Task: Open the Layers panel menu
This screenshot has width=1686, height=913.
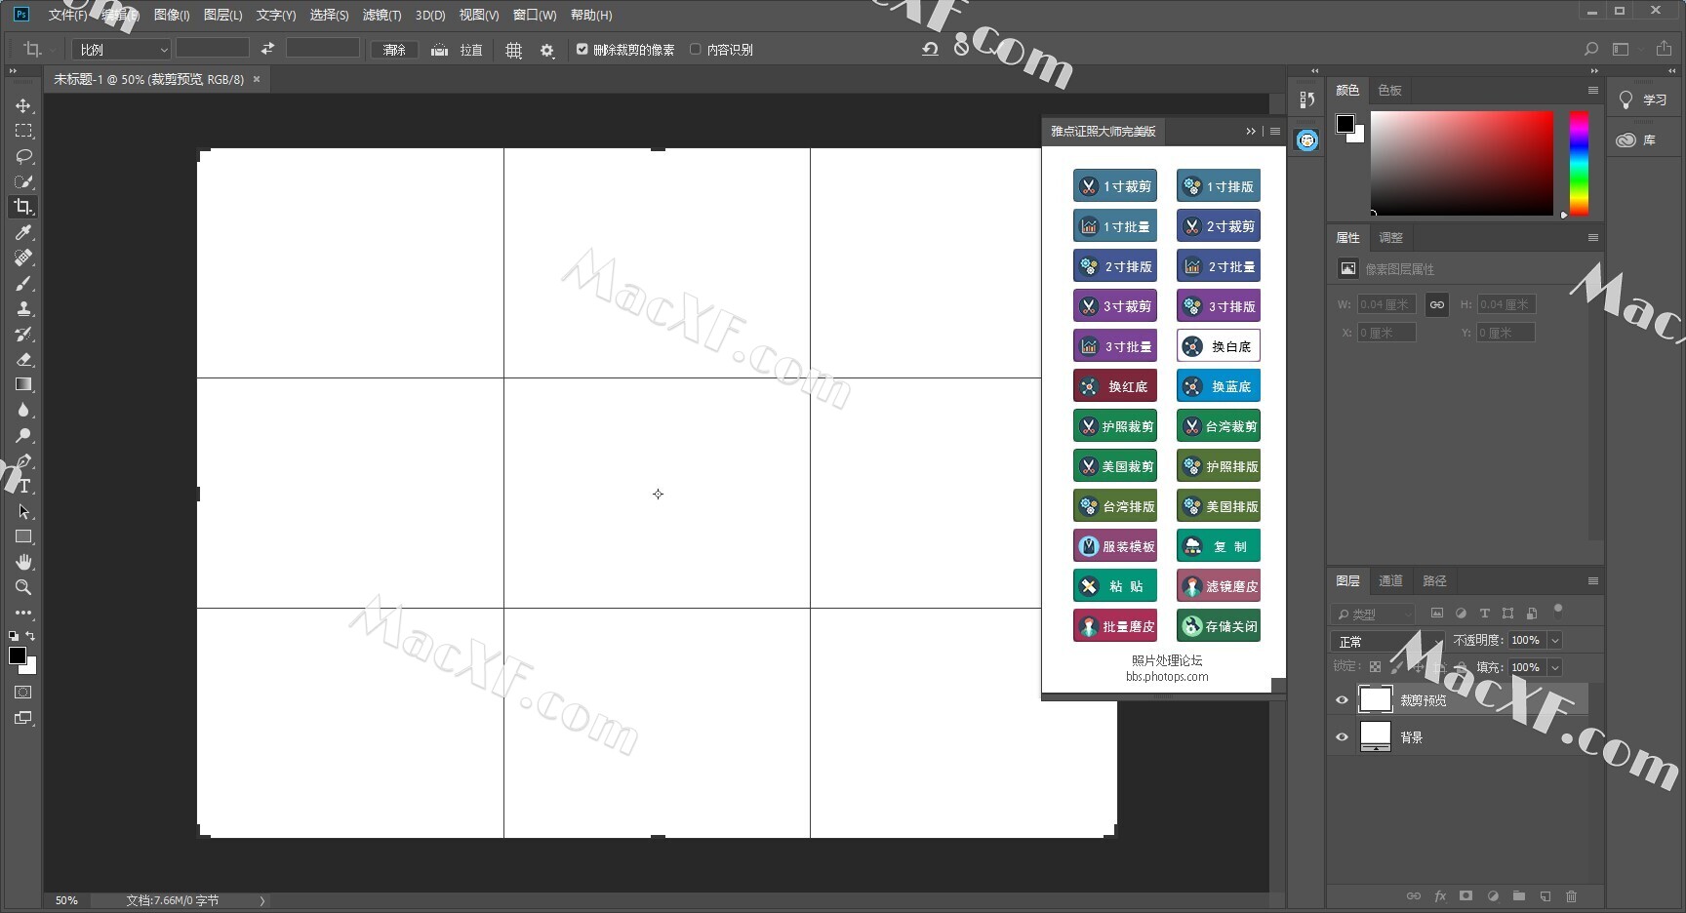Action: click(x=1592, y=580)
